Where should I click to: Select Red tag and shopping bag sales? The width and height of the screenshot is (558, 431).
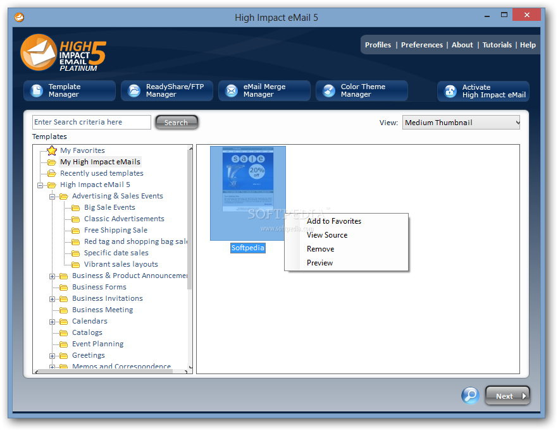(x=135, y=241)
